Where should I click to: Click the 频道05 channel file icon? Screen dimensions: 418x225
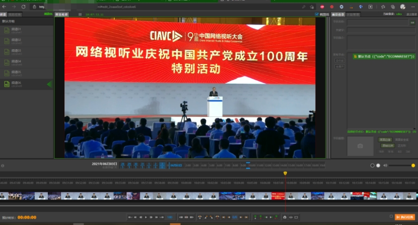7,73
